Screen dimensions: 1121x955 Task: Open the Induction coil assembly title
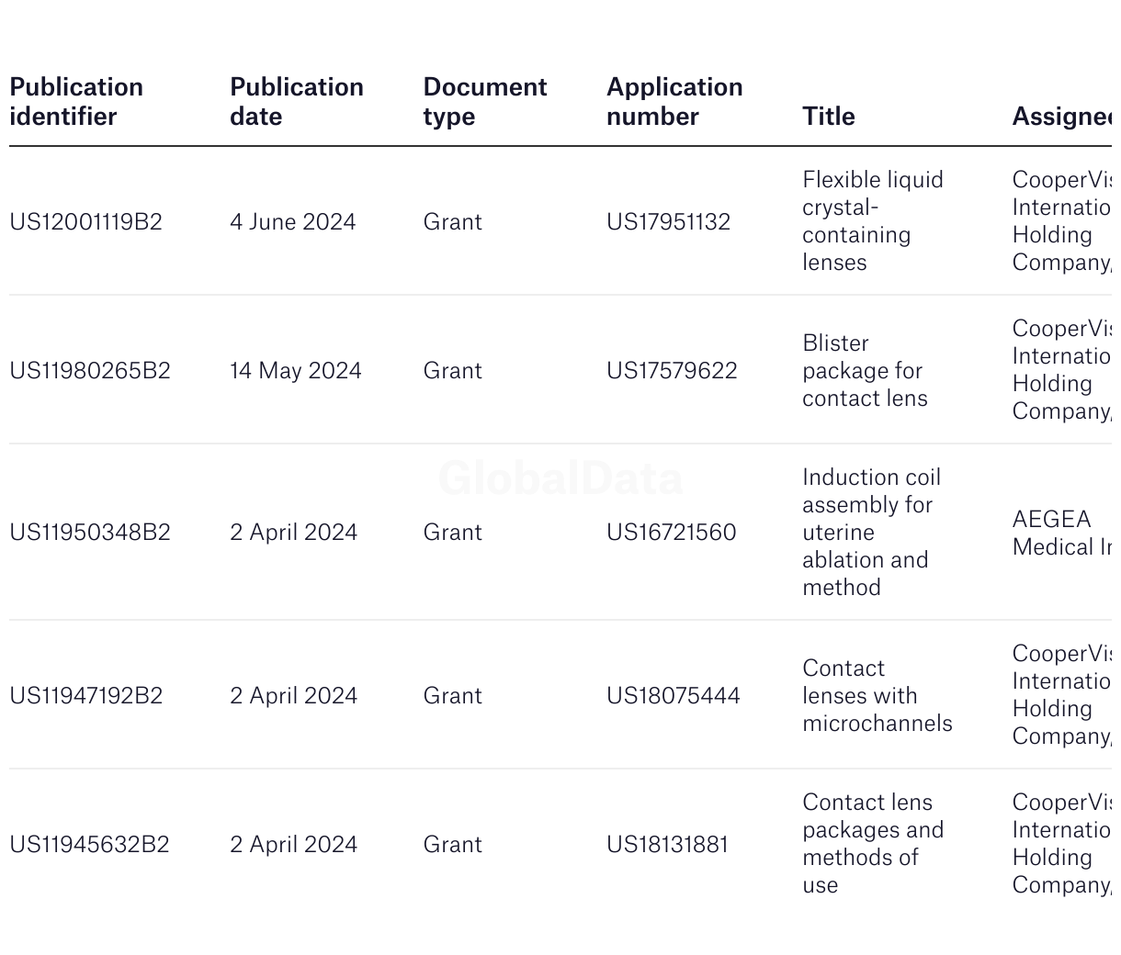click(x=872, y=533)
